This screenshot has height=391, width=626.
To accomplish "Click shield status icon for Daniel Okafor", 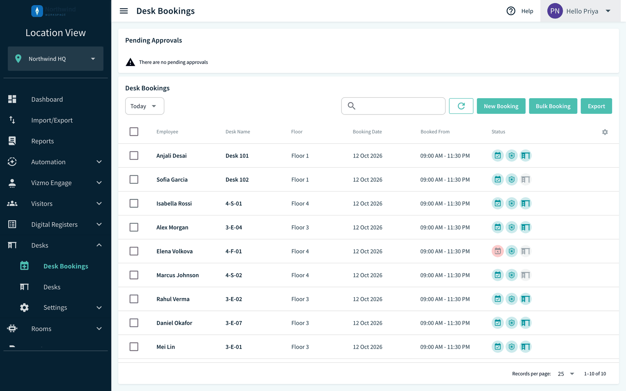I will click(x=511, y=323).
